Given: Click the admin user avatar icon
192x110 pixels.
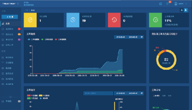Looking at the screenshot, I should (x=176, y=4).
